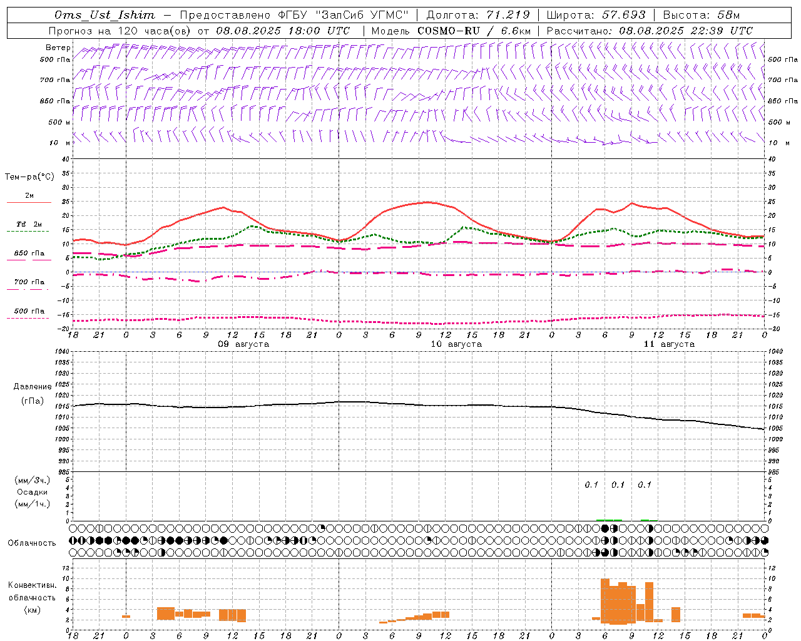
Task: Click the 'Долгота: 71.219' header value
Action: pos(478,15)
